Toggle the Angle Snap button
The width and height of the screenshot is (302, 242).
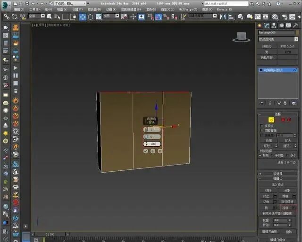tap(159, 17)
